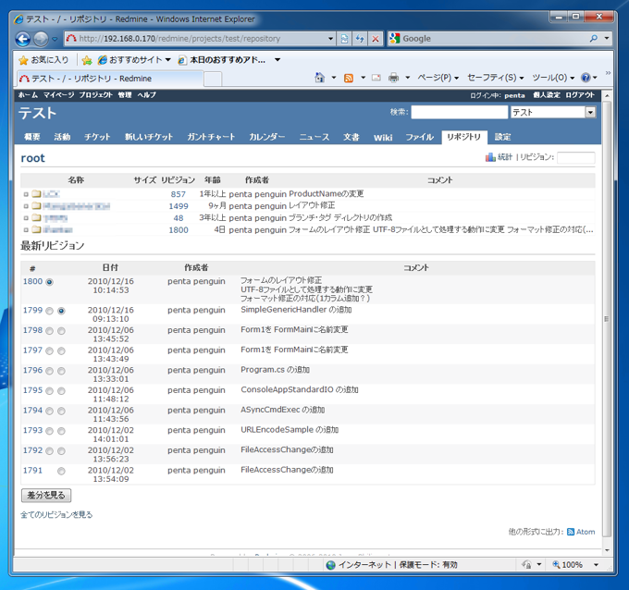Click the vertical scrollbar thumb

pyautogui.click(x=607, y=319)
